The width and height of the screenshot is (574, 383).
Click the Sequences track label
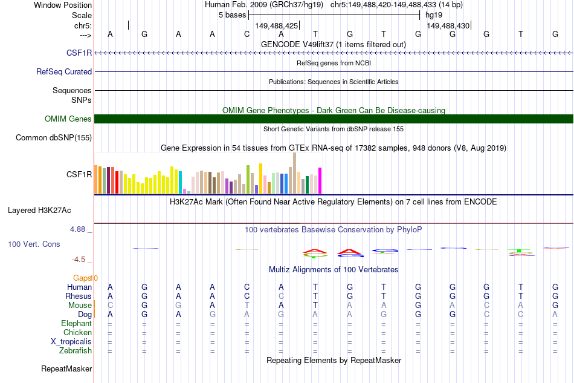[x=72, y=90]
